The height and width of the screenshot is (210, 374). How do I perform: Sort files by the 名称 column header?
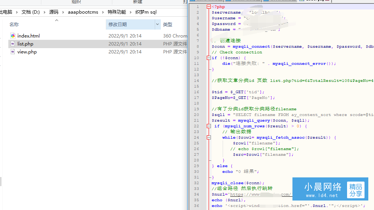click(x=14, y=24)
